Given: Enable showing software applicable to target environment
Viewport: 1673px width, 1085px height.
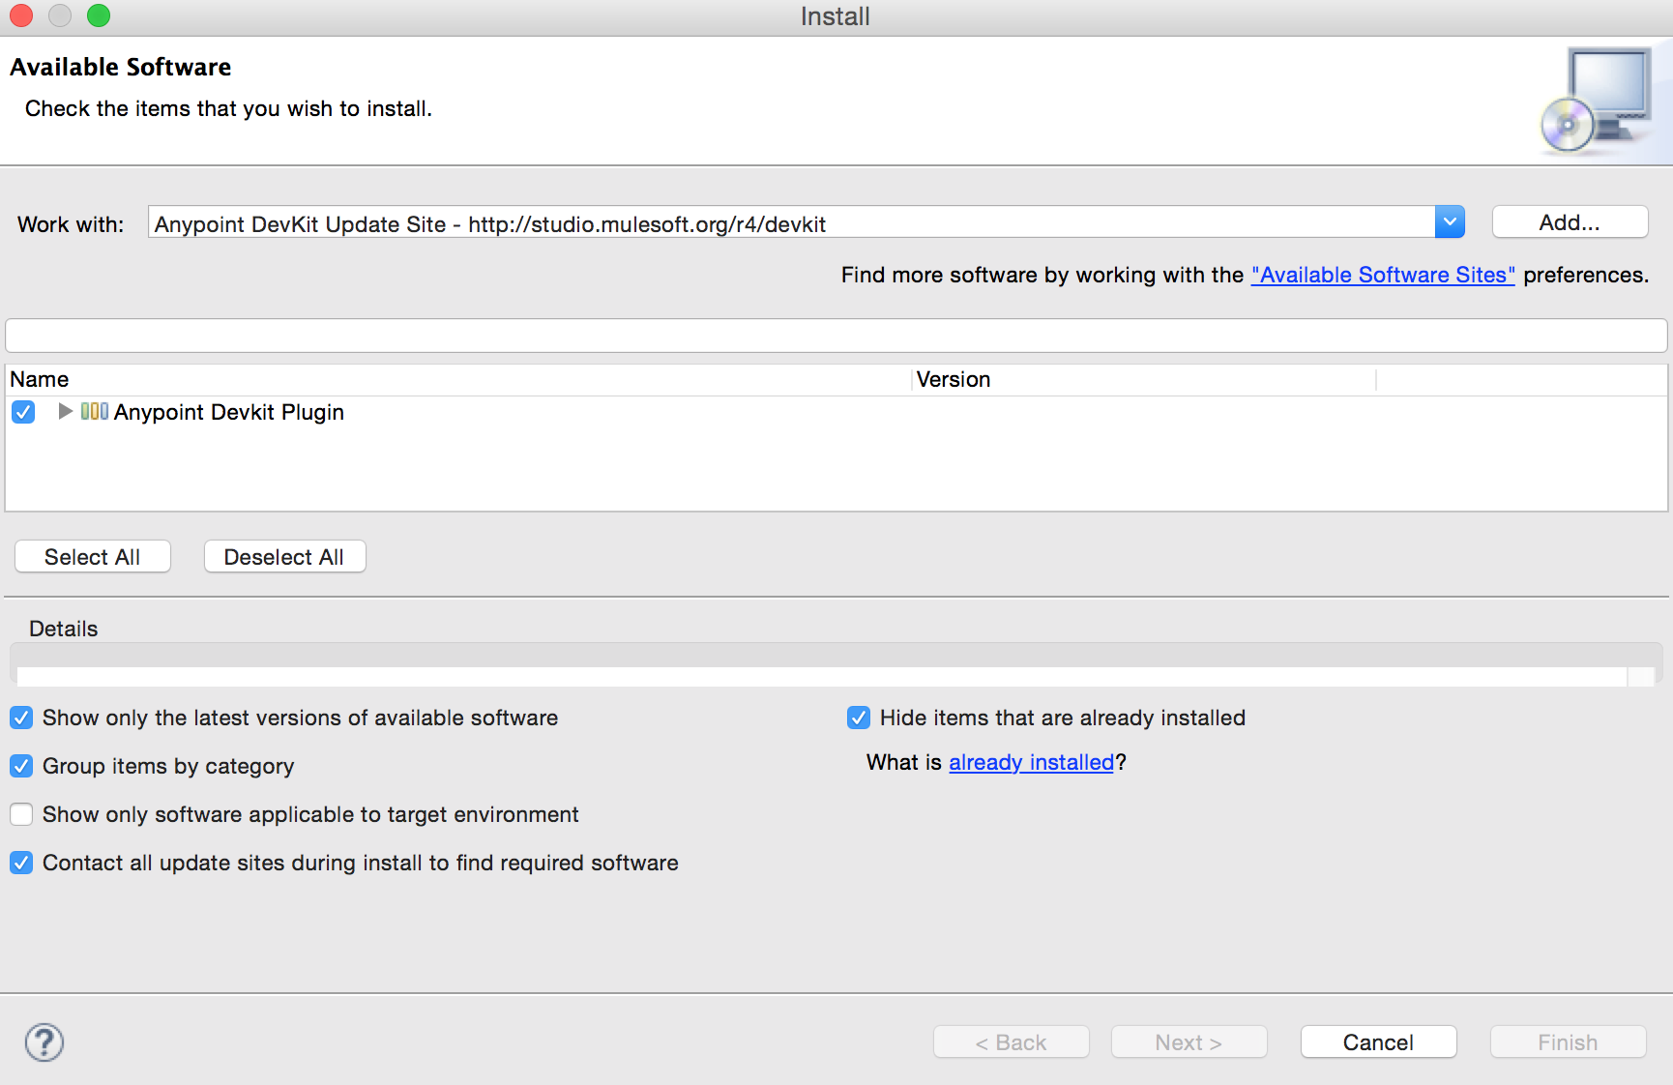Looking at the screenshot, I should coord(21,814).
